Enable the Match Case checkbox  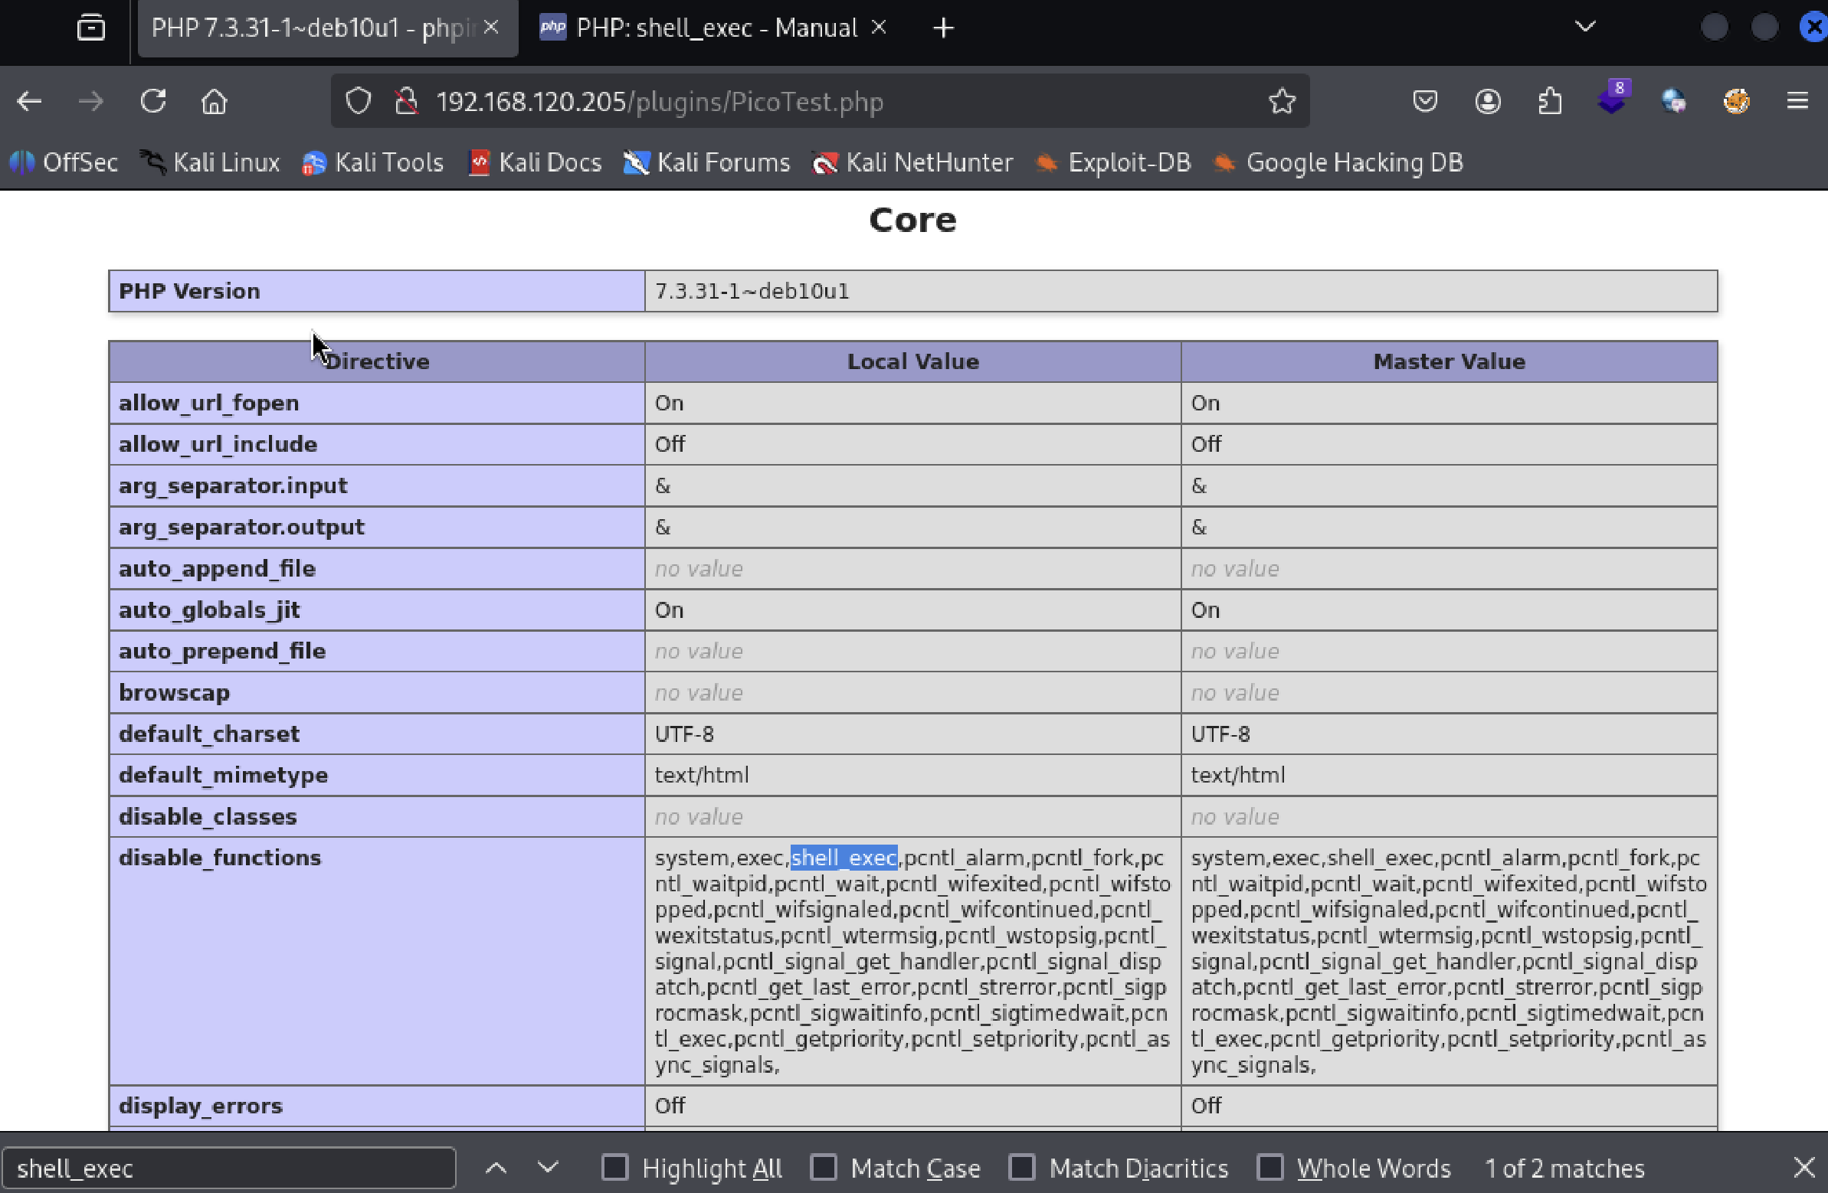pyautogui.click(x=824, y=1168)
